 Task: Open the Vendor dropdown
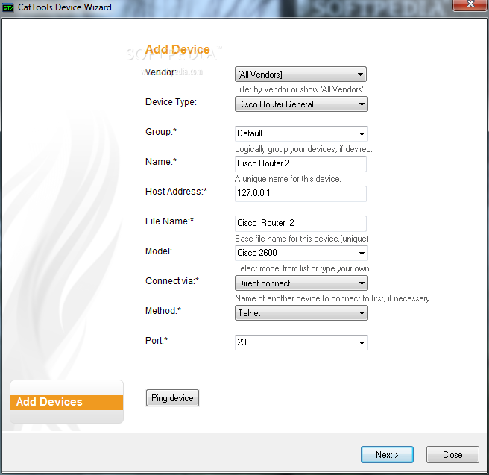click(300, 75)
